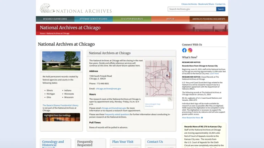Open the Bookmark/Share link
Screen dimensions: 264x148
pyautogui.click(x=206, y=4)
